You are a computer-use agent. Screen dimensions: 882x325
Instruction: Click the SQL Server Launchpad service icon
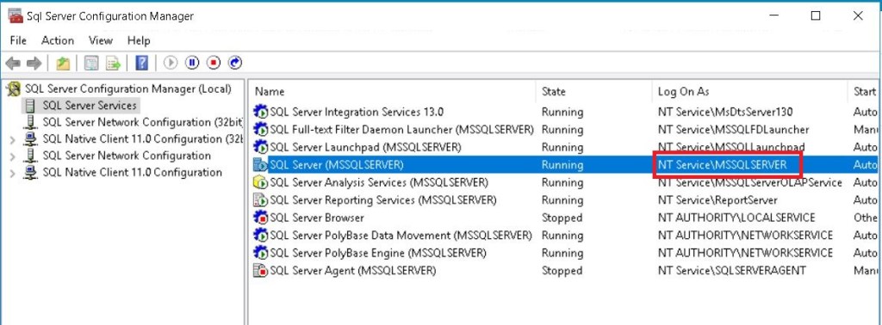pos(261,147)
